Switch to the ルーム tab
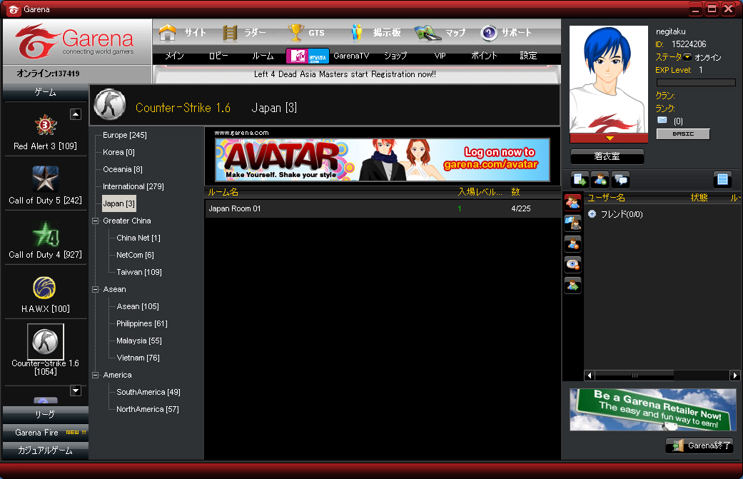 [x=263, y=56]
